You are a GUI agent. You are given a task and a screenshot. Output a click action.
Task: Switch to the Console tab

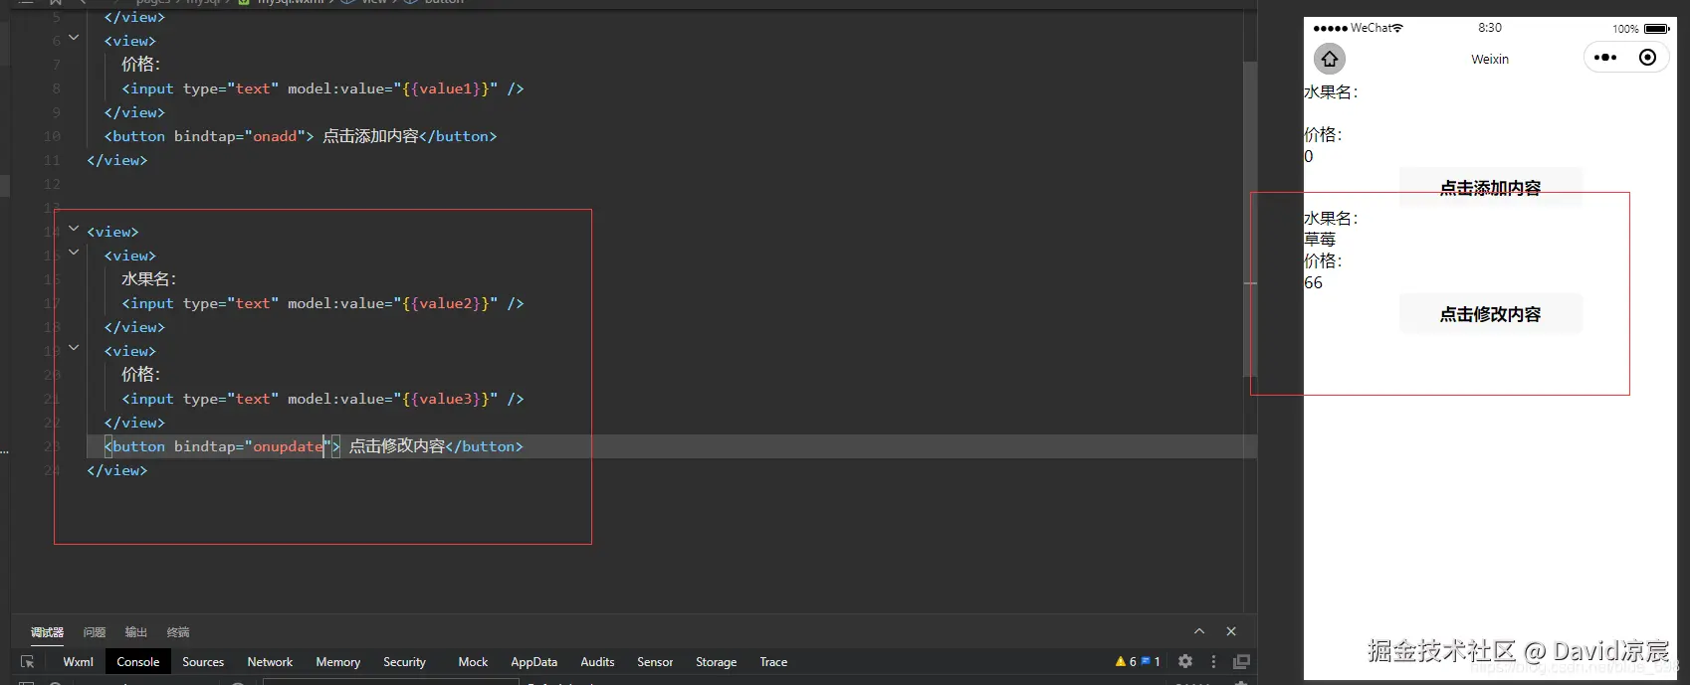(137, 661)
